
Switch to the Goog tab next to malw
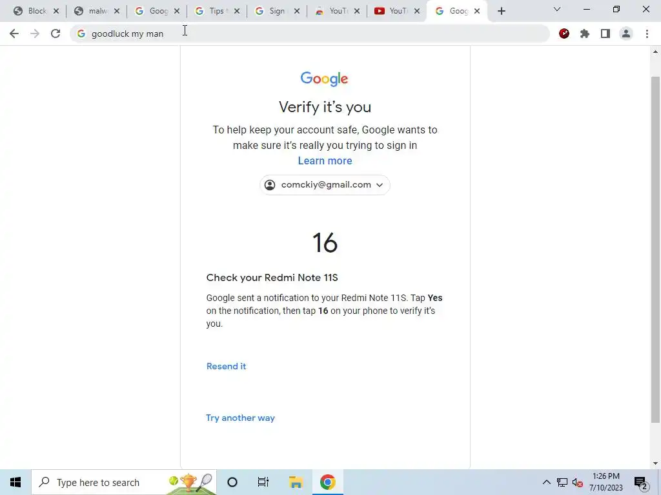pos(151,11)
